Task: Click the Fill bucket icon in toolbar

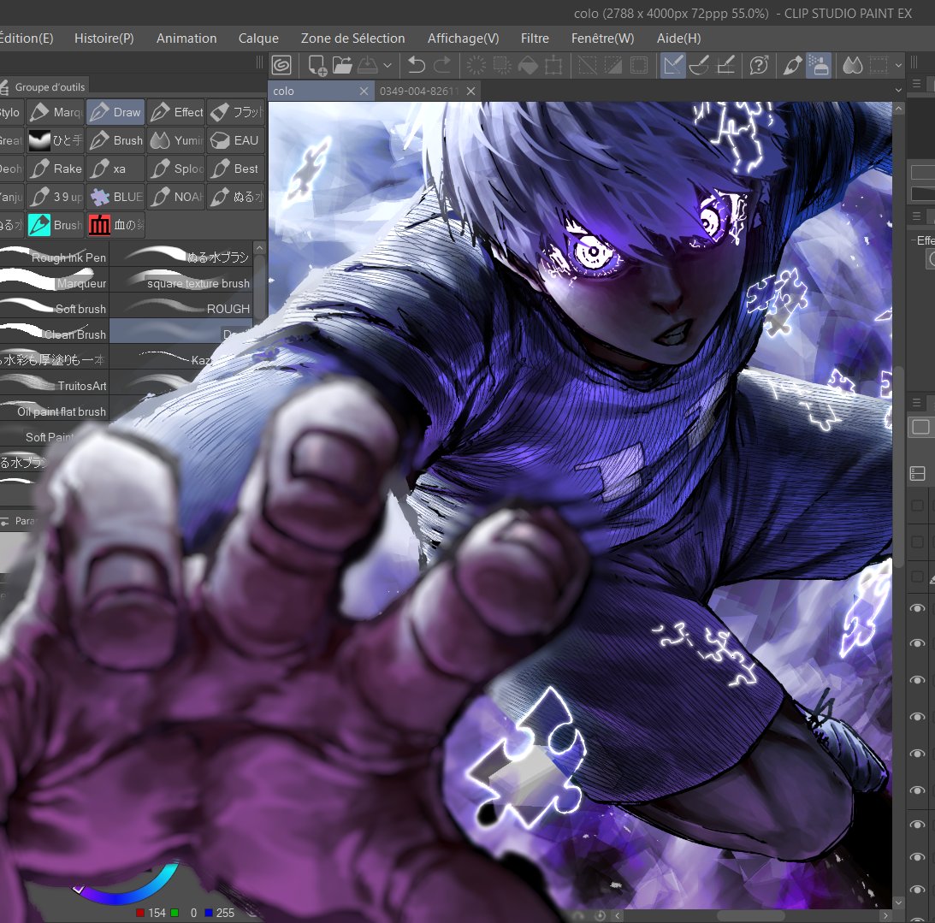Action: [528, 65]
